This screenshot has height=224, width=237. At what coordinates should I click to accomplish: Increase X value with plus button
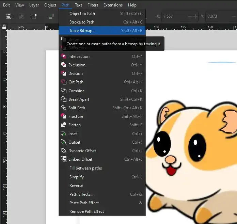(195, 16)
